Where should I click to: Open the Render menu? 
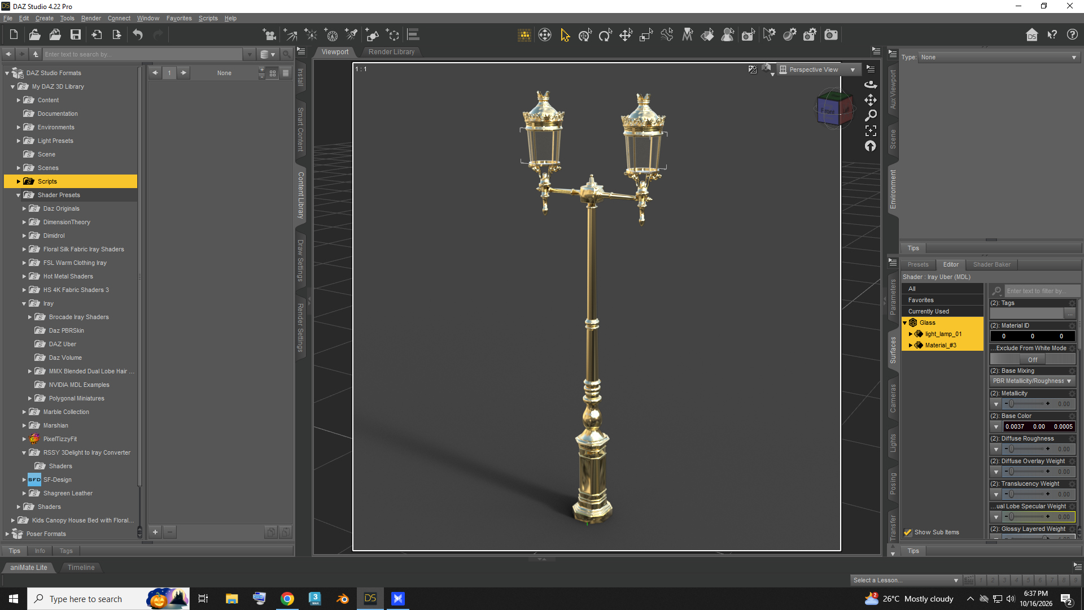coord(91,18)
